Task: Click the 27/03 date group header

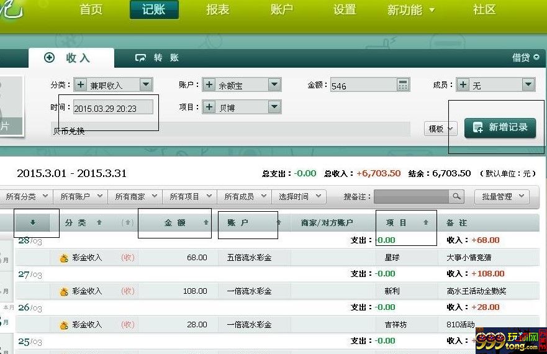Action: [30, 275]
